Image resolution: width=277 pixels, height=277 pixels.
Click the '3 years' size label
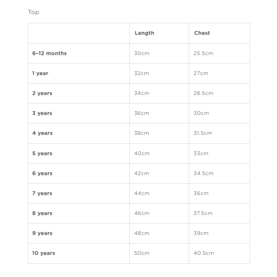[x=42, y=113]
